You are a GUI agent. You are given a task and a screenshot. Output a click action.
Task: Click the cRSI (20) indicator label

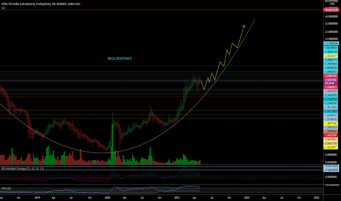pos(6,189)
